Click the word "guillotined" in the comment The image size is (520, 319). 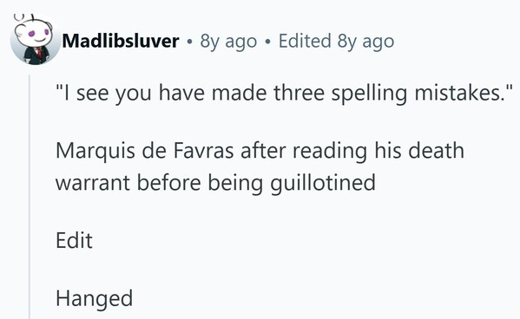click(323, 183)
